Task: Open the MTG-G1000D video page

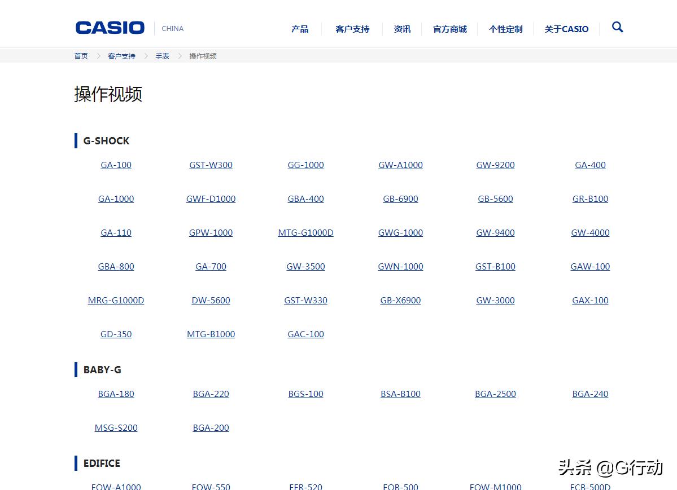Action: tap(305, 232)
